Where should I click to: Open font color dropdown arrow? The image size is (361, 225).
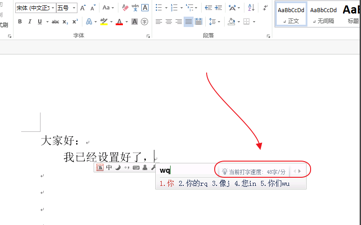tap(126, 22)
